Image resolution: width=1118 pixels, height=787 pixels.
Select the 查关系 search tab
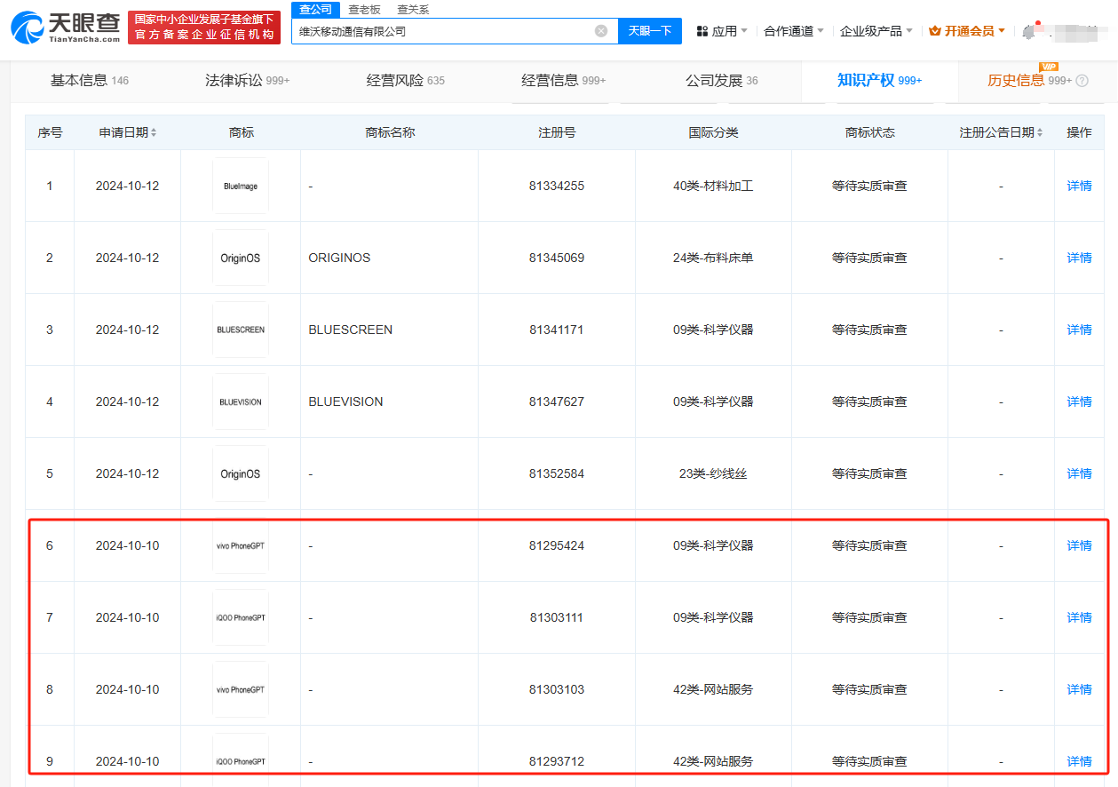pos(413,9)
